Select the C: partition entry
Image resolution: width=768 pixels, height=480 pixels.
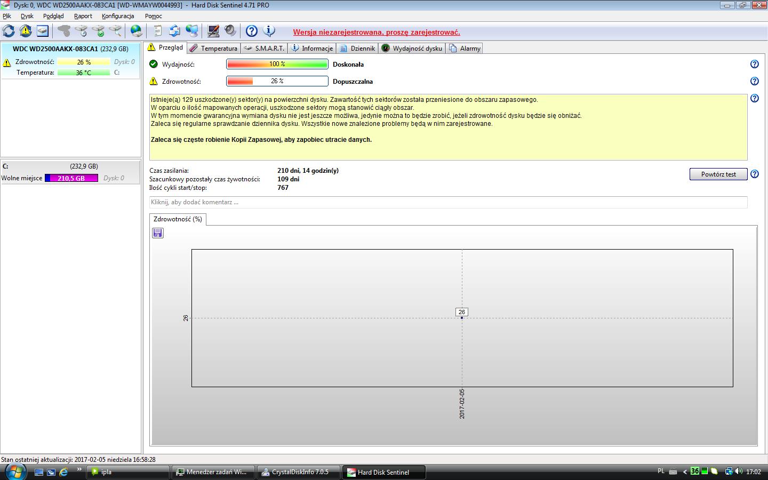(70, 172)
